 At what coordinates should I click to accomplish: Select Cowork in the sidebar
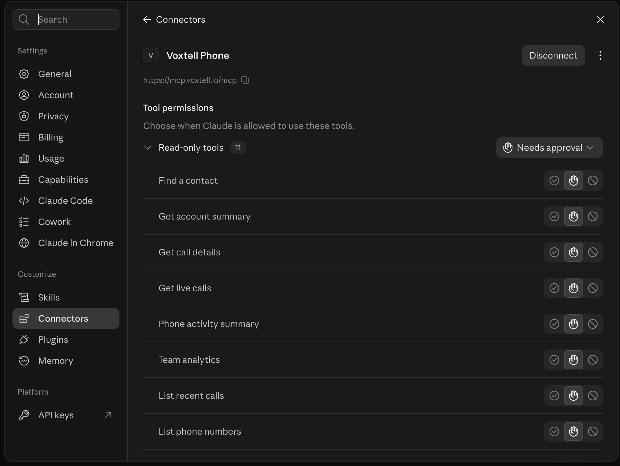click(66, 222)
